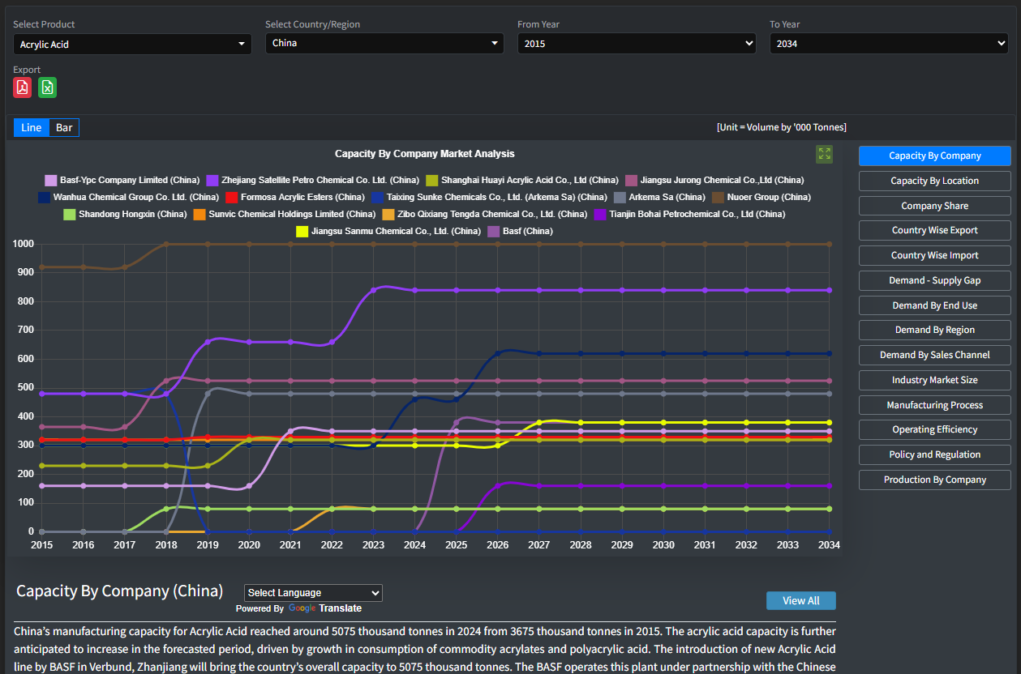Open Demand By End Use section
This screenshot has height=674, width=1021.
pyautogui.click(x=935, y=305)
